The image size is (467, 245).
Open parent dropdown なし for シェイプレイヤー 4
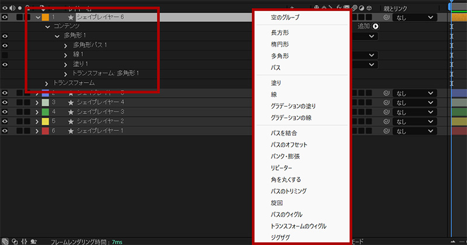[414, 102]
